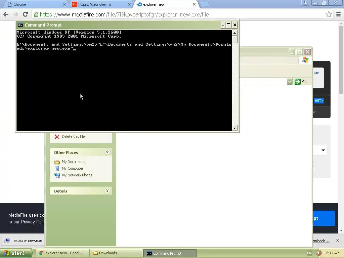Maximize the Command Prompt window
Screen dimensions: 344x258
click(x=228, y=25)
